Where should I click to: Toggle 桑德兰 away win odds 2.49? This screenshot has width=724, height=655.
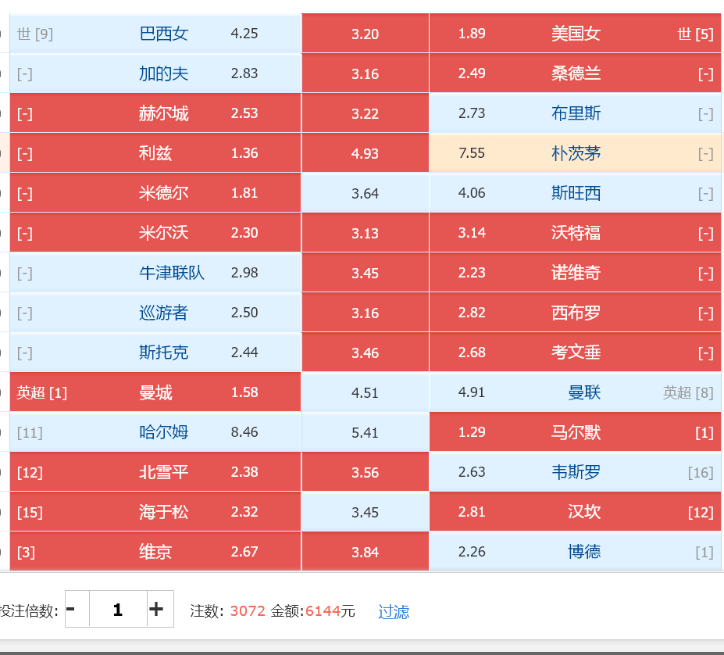click(x=575, y=73)
